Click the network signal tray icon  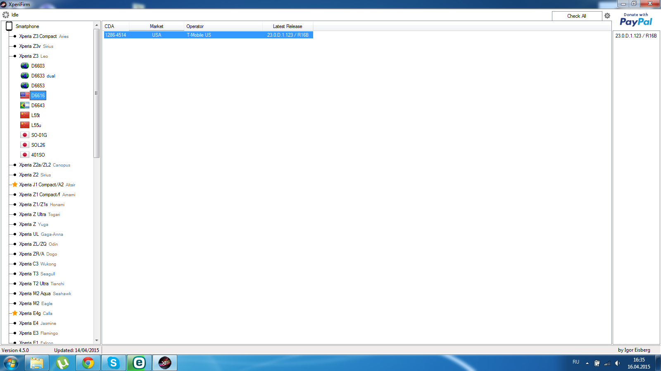click(x=607, y=363)
